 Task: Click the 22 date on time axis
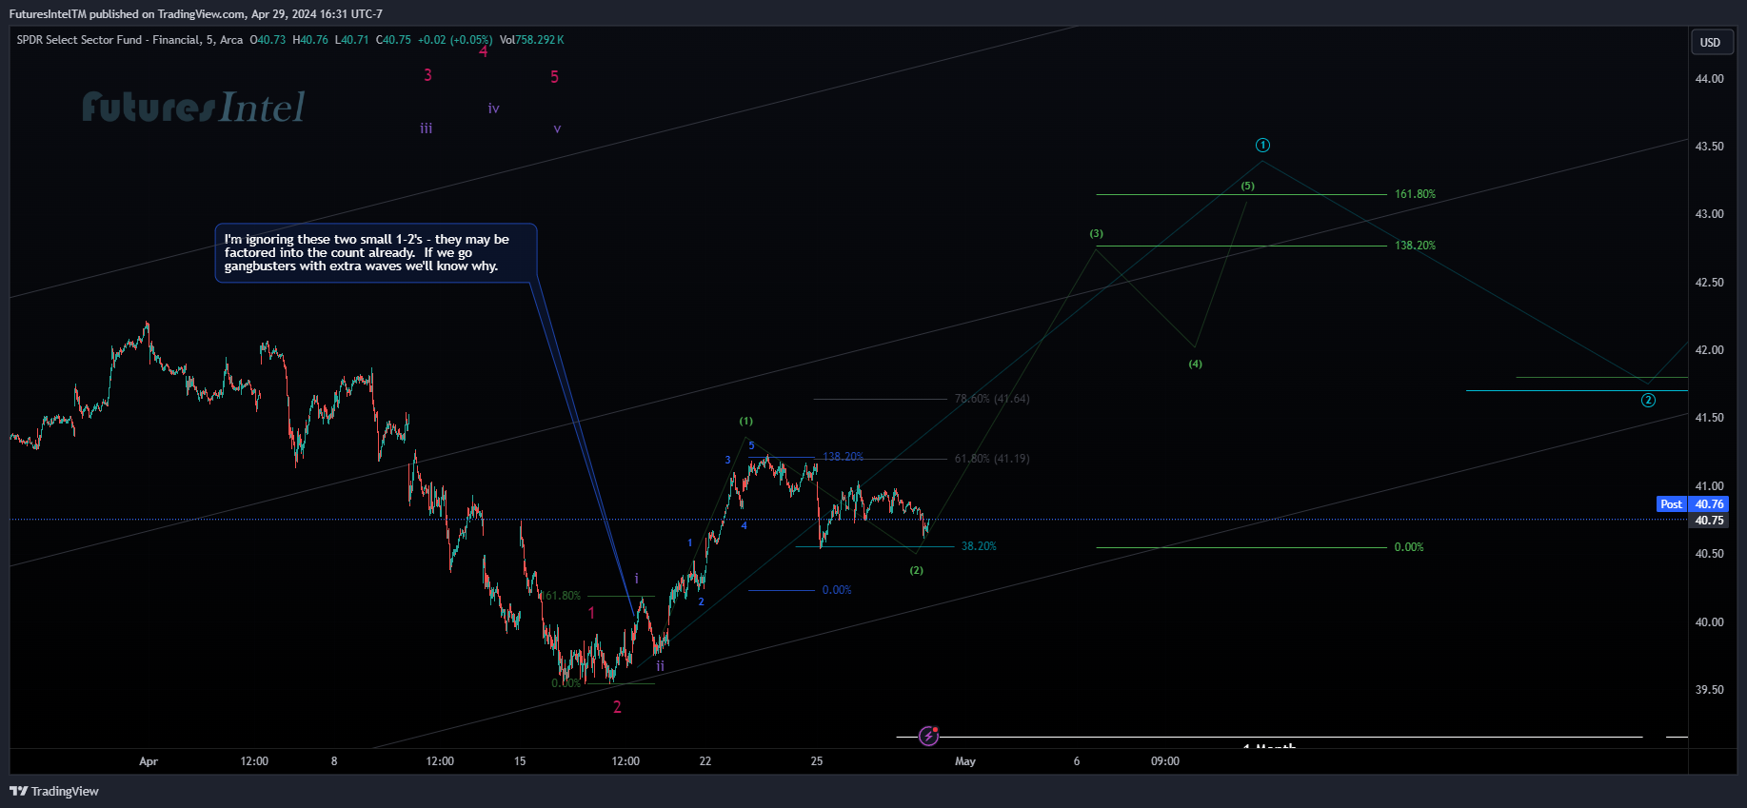pyautogui.click(x=705, y=761)
